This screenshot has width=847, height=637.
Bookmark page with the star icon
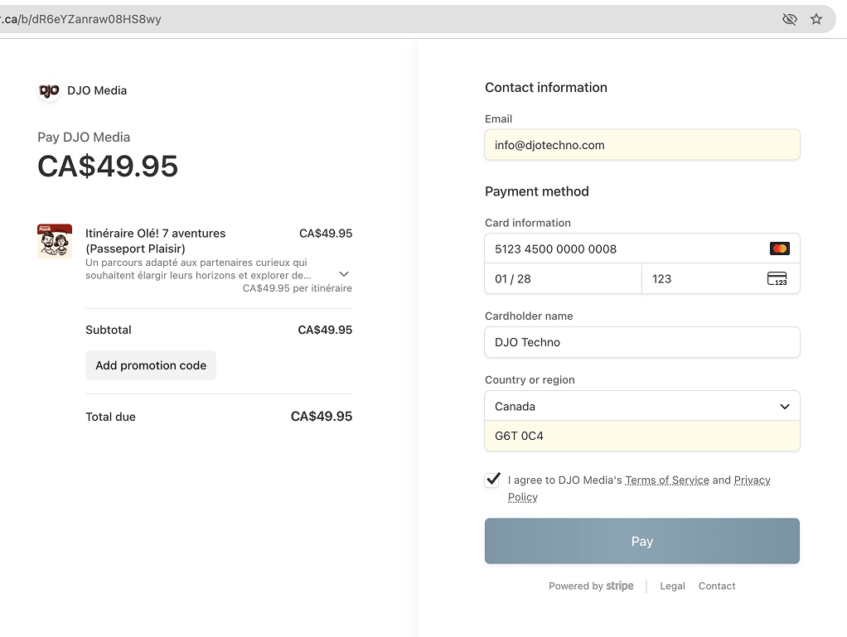816,19
